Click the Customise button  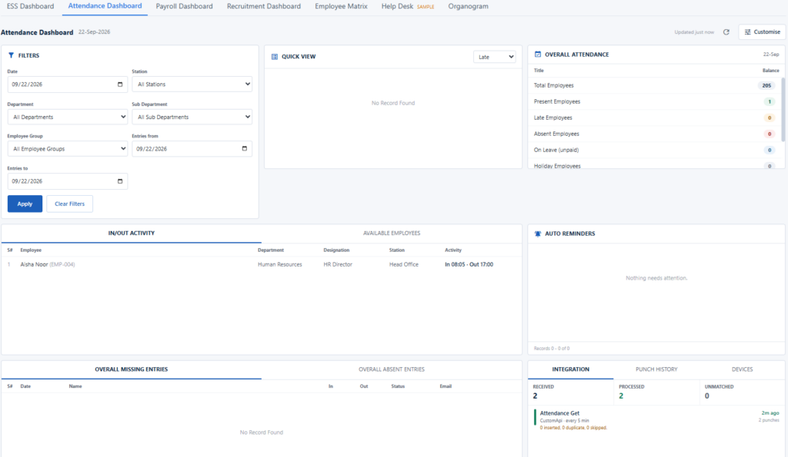click(x=763, y=32)
